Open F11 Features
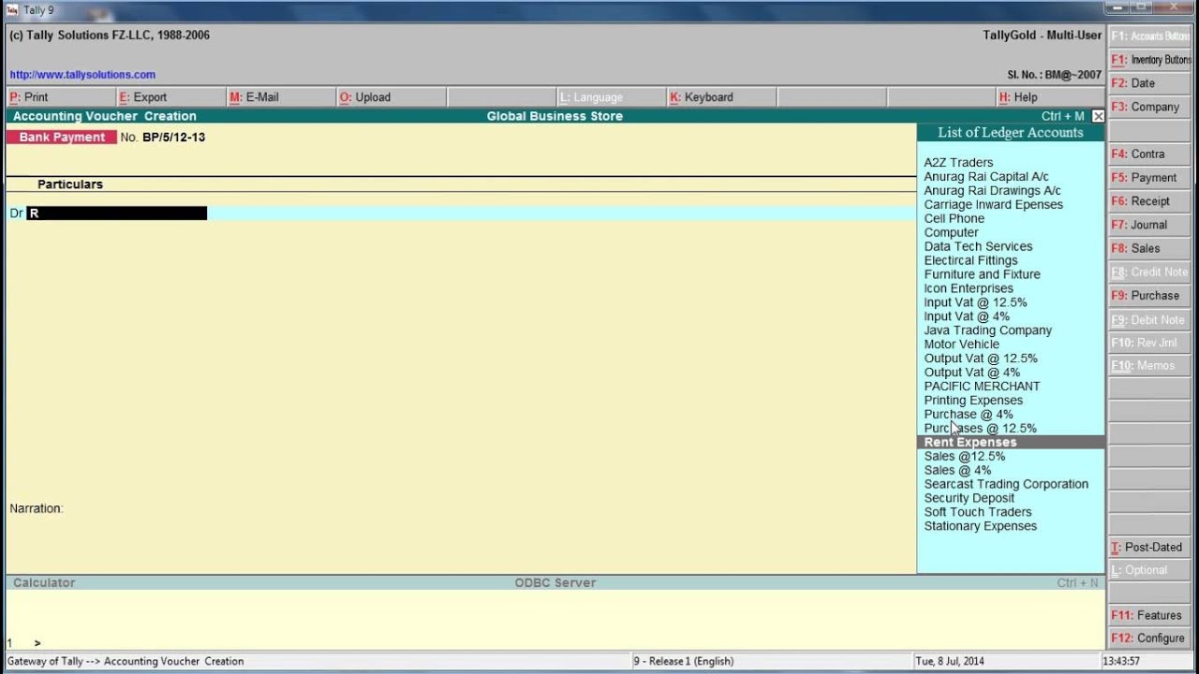This screenshot has height=674, width=1199. click(1149, 615)
